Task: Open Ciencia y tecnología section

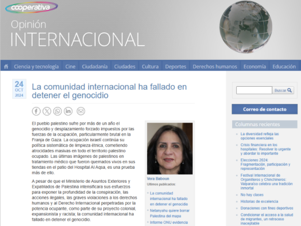Action: 36,67
